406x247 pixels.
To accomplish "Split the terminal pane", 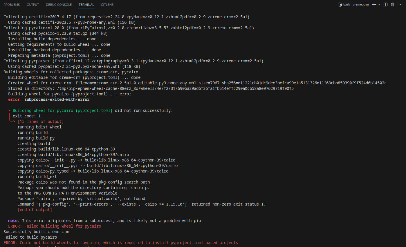I will click(385, 5).
